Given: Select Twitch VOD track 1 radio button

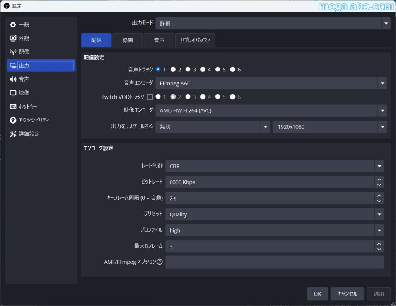Looking at the screenshot, I should point(158,97).
